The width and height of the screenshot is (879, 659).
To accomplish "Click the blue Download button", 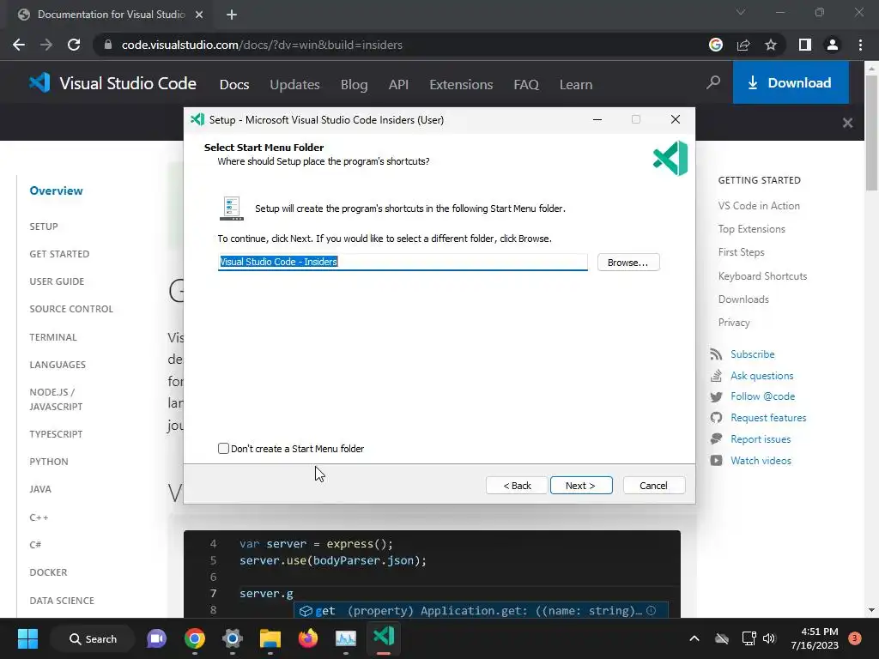I will click(x=791, y=83).
